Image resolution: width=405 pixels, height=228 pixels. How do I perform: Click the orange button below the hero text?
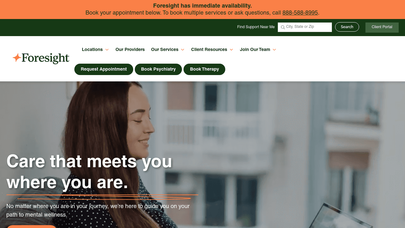pos(32,227)
